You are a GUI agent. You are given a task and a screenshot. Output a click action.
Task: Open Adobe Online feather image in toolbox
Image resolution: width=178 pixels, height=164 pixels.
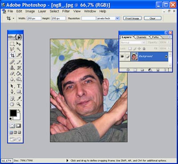coord(15,37)
